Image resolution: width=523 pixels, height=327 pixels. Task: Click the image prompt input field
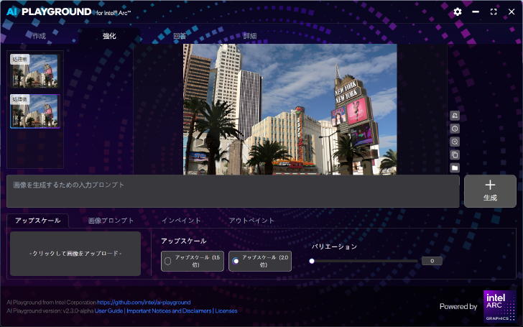(x=233, y=191)
